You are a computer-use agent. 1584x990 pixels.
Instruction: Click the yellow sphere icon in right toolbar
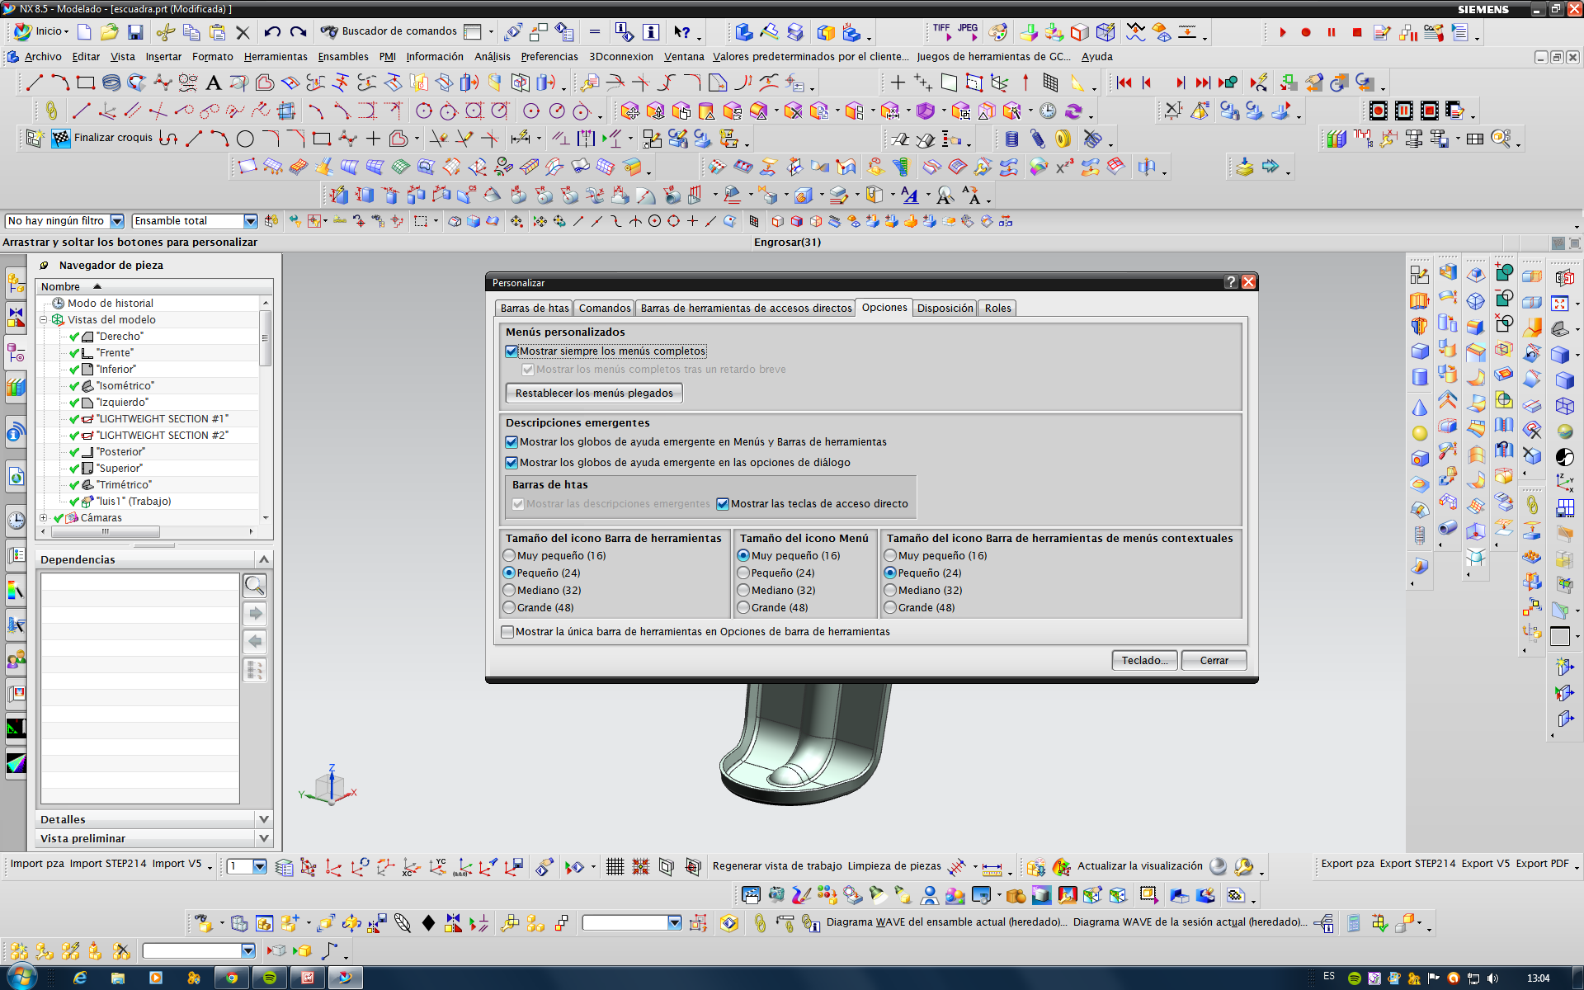[1419, 433]
